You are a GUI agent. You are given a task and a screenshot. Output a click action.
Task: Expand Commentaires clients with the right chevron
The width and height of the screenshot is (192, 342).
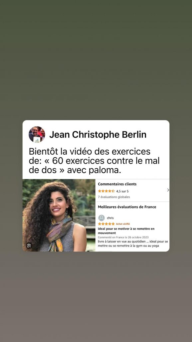(x=168, y=190)
